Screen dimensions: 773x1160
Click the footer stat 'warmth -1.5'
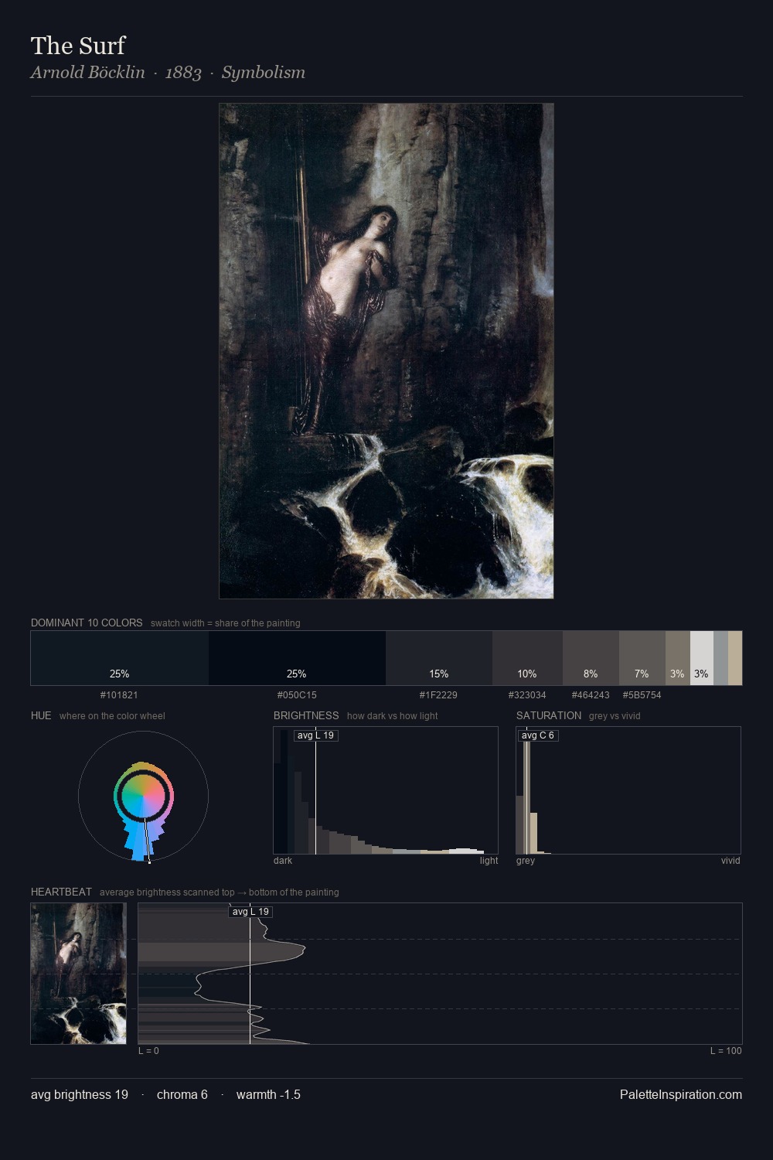(268, 1094)
